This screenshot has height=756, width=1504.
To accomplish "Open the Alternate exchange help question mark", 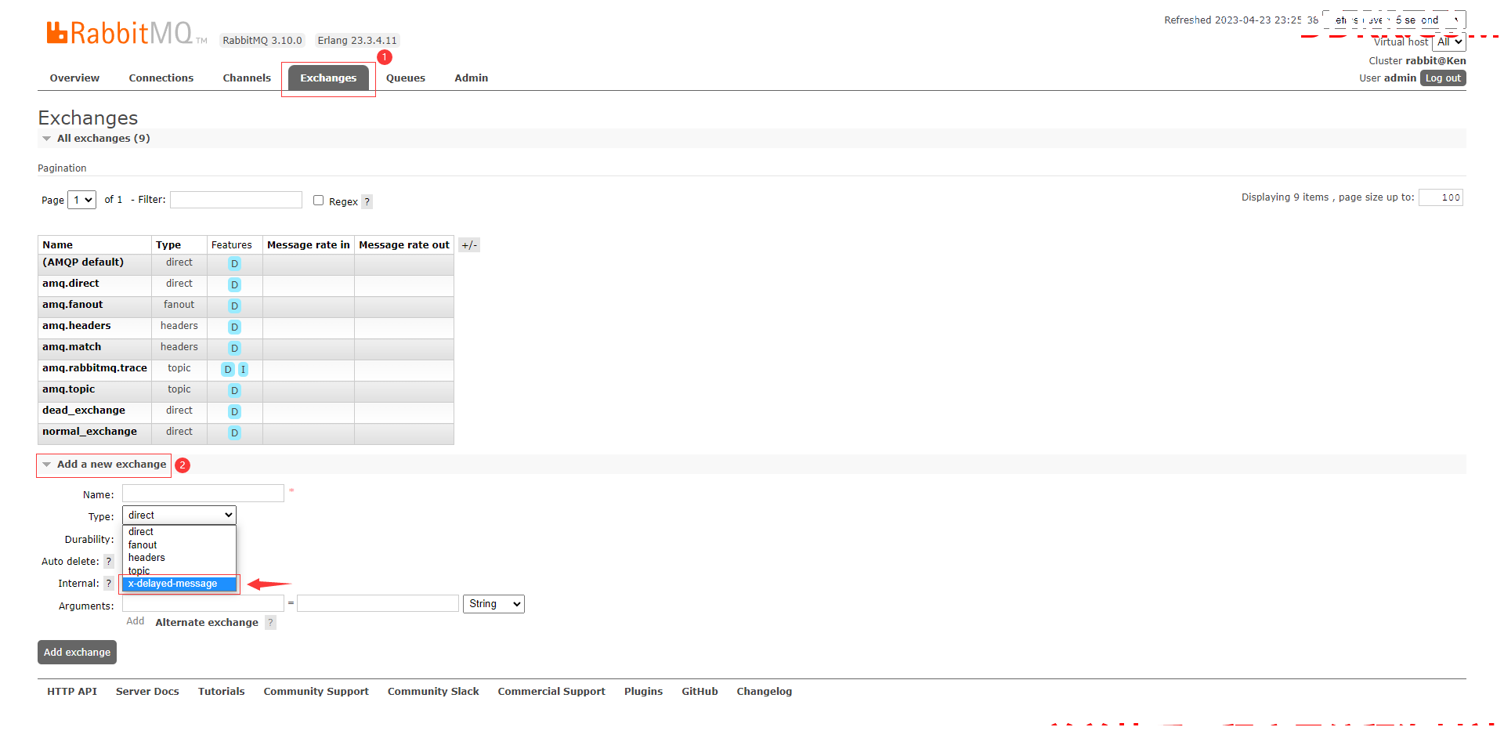I will pyautogui.click(x=270, y=623).
